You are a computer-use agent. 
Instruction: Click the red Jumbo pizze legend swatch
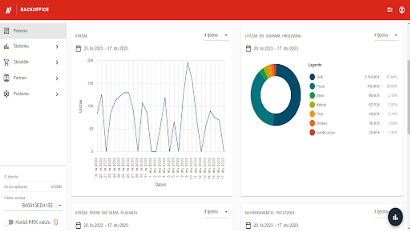312,132
